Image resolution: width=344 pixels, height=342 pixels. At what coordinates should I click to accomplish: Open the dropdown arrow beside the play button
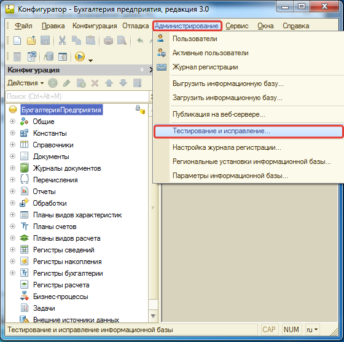click(90, 60)
